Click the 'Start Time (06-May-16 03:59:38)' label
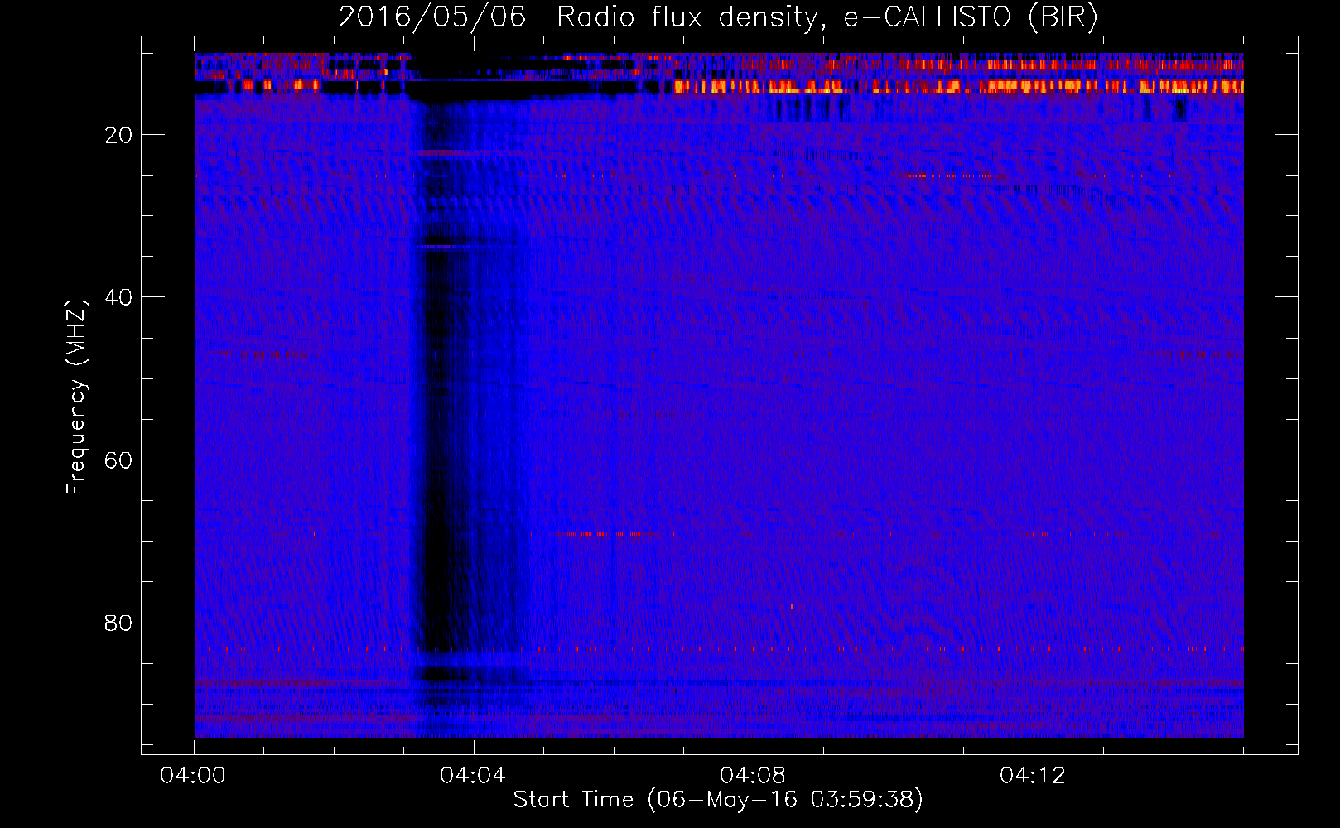The image size is (1340, 828). click(x=718, y=799)
